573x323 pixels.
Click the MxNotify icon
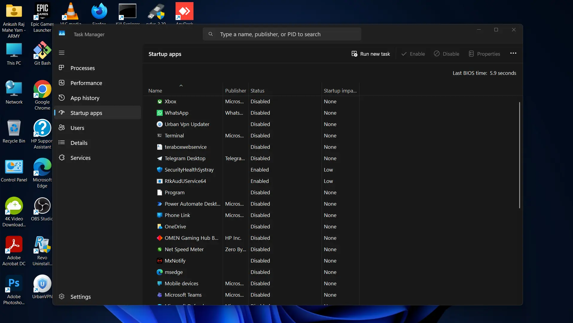click(160, 261)
